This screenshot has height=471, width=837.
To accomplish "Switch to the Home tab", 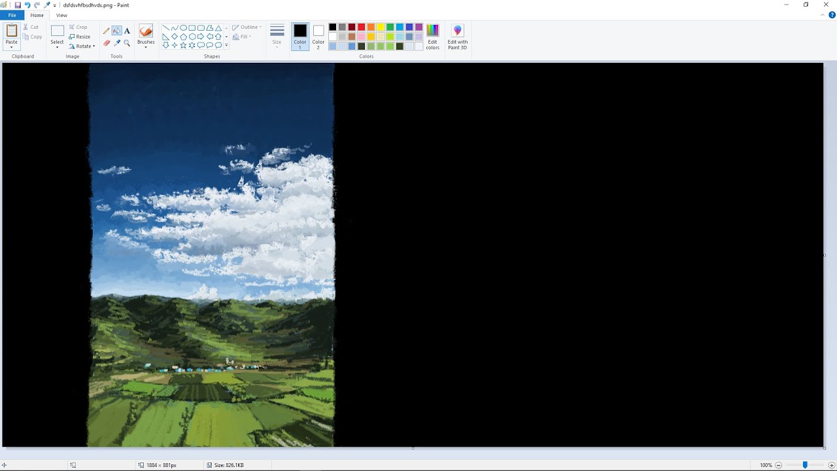I will [37, 15].
